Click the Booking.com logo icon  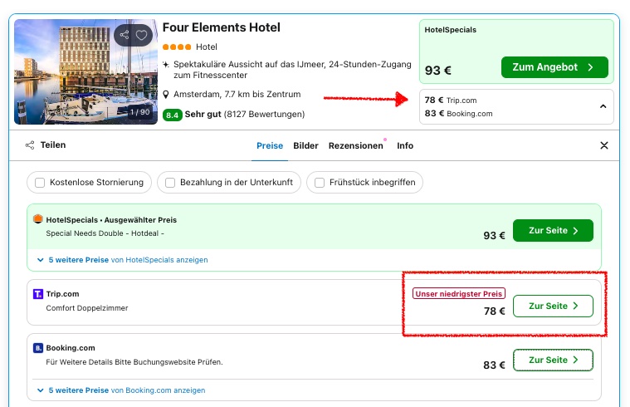(x=38, y=348)
